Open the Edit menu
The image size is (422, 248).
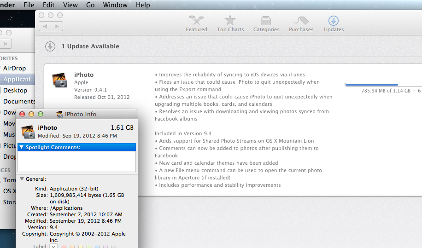click(x=49, y=5)
